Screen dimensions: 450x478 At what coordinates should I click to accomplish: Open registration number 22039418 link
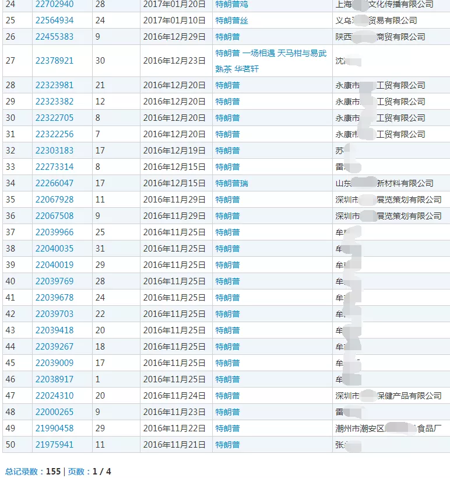(x=54, y=330)
